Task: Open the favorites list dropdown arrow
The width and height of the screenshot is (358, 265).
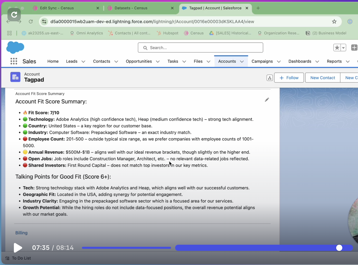Action: tap(343, 48)
